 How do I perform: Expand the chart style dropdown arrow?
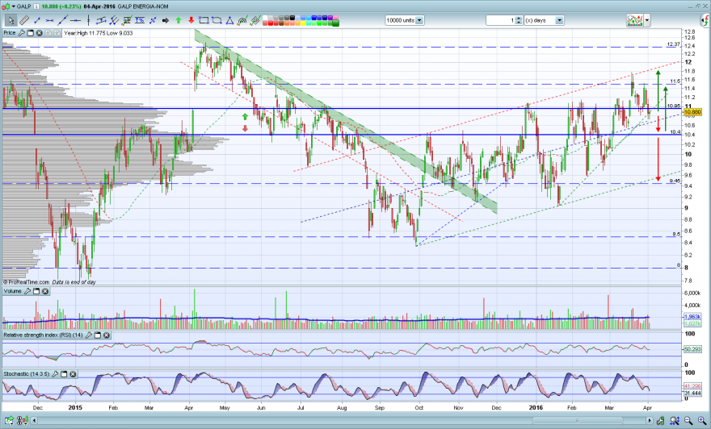(x=647, y=20)
